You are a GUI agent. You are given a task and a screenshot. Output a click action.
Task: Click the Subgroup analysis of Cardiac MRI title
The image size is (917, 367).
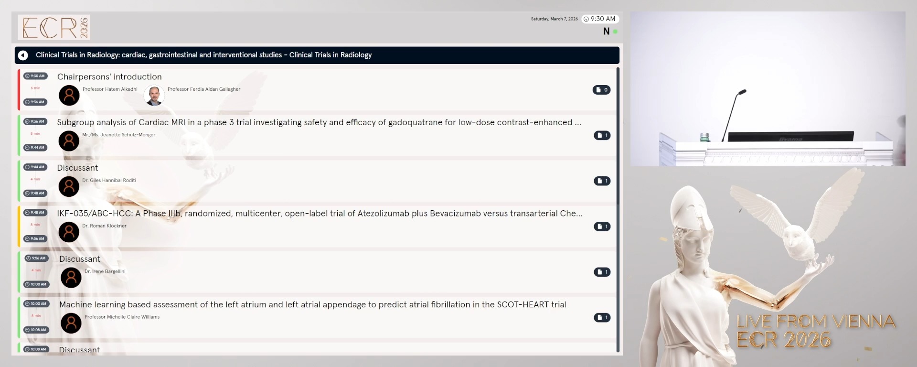tap(319, 122)
